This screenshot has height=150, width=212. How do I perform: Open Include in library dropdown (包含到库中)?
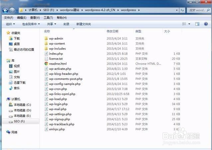click(x=31, y=24)
